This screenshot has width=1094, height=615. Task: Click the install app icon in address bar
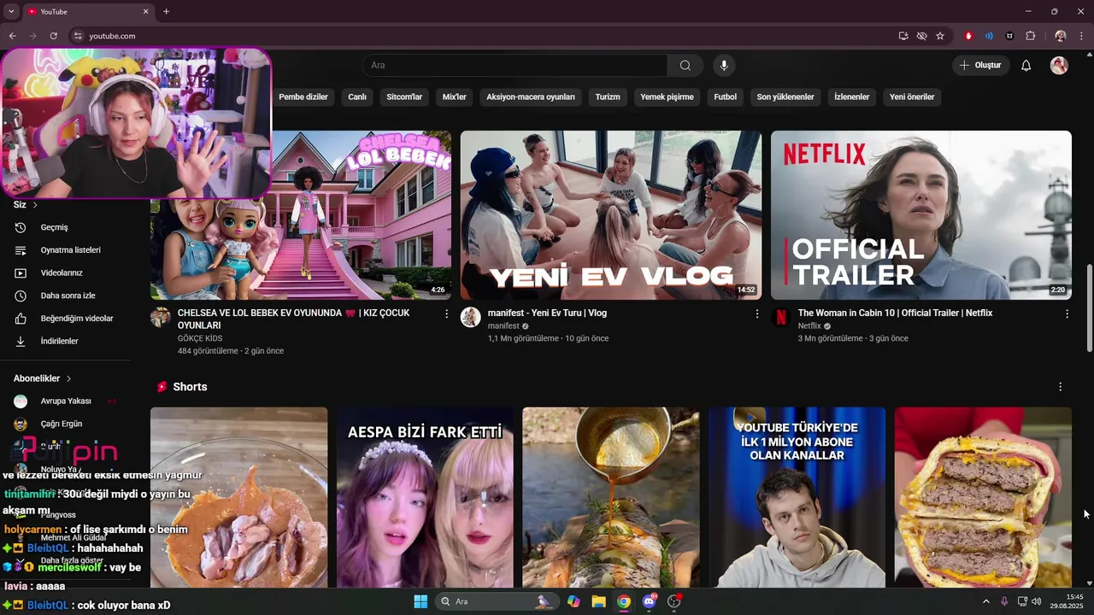click(x=903, y=36)
